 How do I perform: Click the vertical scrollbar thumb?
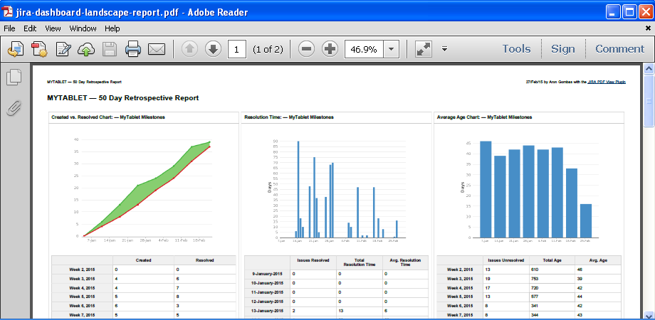(x=649, y=100)
